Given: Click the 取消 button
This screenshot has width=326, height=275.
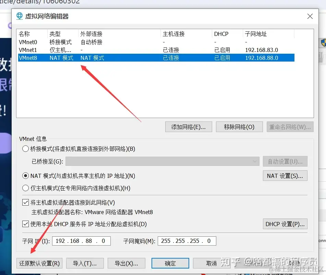Looking at the screenshot, I should (x=212, y=263).
